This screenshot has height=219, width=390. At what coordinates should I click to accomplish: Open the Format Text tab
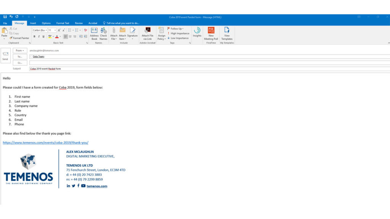pos(63,23)
